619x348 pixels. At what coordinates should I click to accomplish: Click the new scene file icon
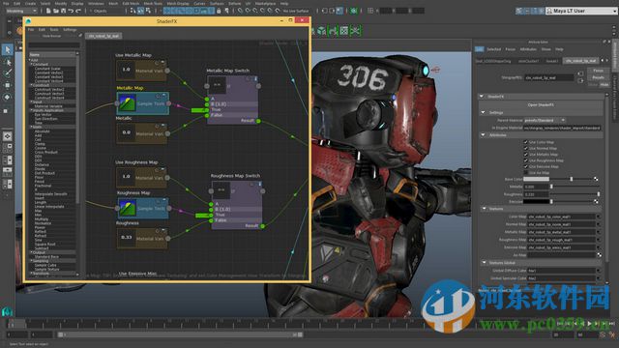point(48,11)
